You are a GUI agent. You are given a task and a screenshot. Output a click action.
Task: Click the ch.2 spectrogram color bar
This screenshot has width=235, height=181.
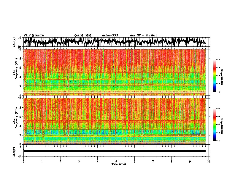coord(215,125)
